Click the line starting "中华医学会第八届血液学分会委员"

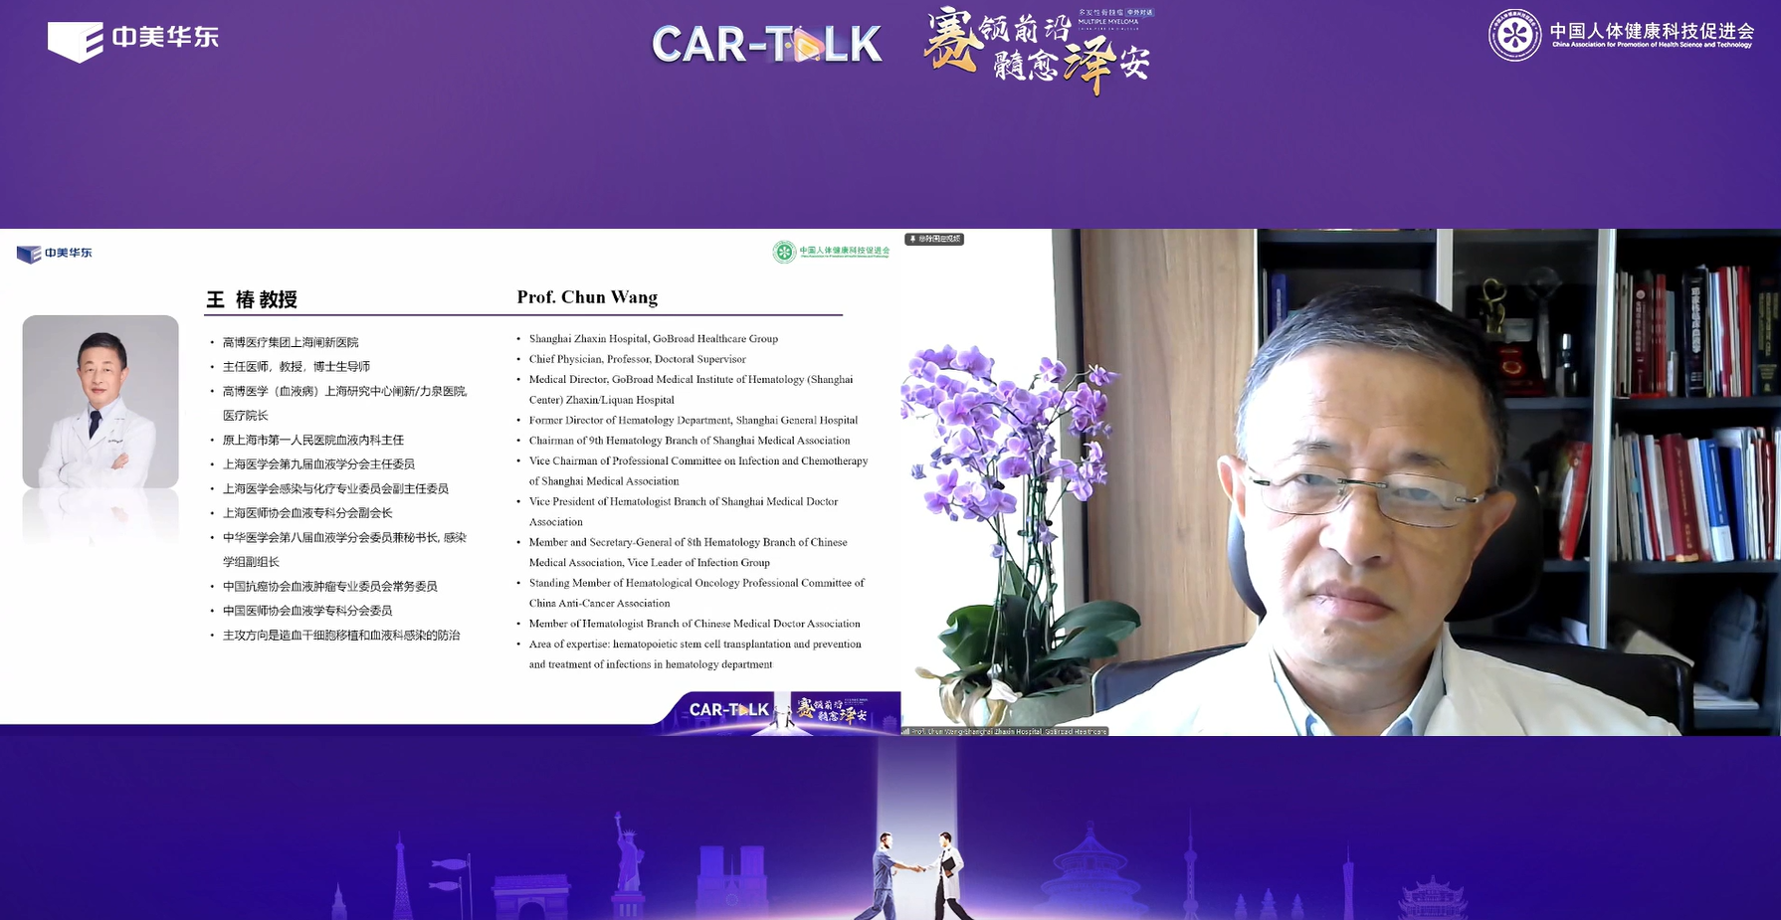(x=344, y=549)
